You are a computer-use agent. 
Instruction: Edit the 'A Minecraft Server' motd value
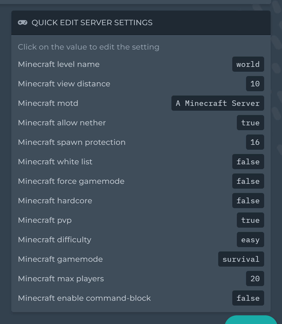[x=218, y=103]
